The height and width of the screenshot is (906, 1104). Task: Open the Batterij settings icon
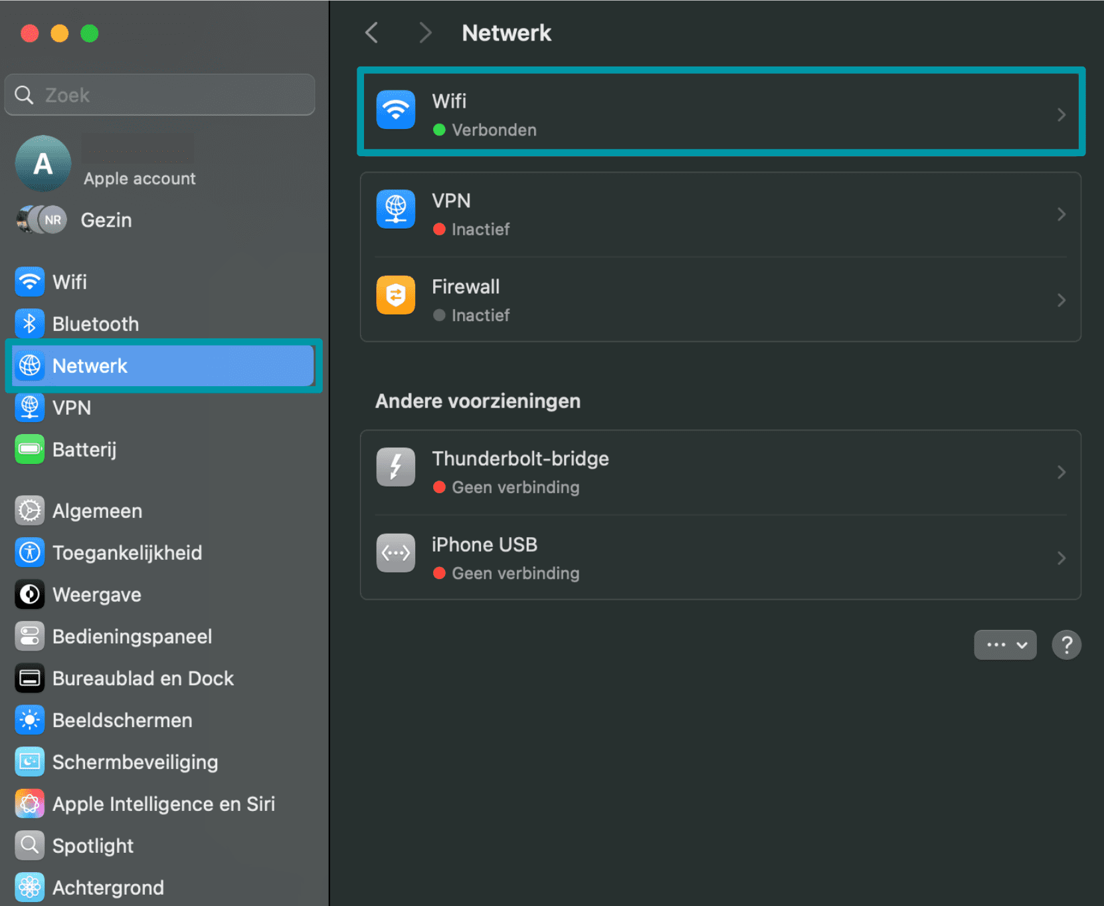tap(29, 449)
